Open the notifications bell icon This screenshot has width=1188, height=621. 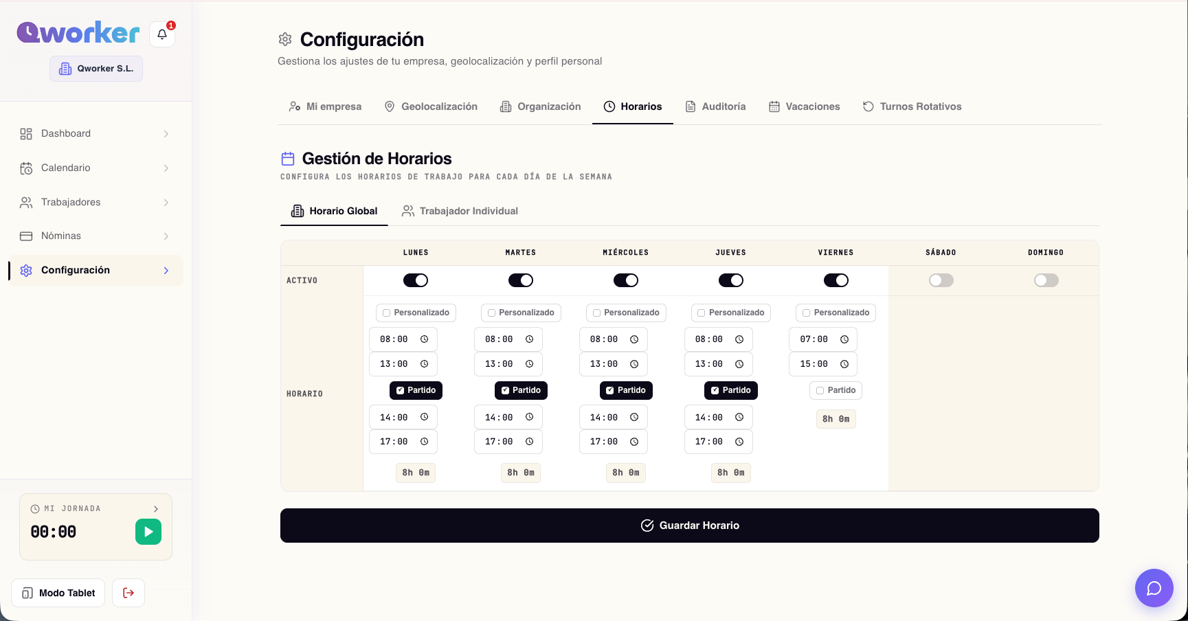coord(162,34)
